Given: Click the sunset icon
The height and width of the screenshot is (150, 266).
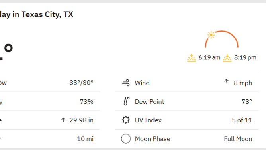Looking at the screenshot, I should pyautogui.click(x=227, y=58).
